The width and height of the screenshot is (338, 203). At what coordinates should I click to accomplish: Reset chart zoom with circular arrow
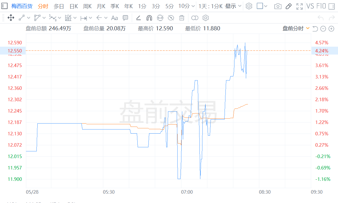pos(315,29)
